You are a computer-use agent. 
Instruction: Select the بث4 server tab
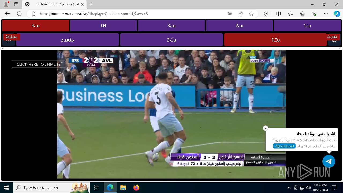point(36,26)
